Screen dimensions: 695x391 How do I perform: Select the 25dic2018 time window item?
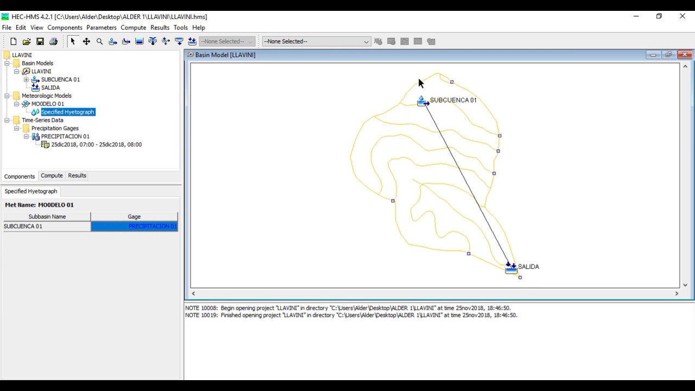(96, 144)
